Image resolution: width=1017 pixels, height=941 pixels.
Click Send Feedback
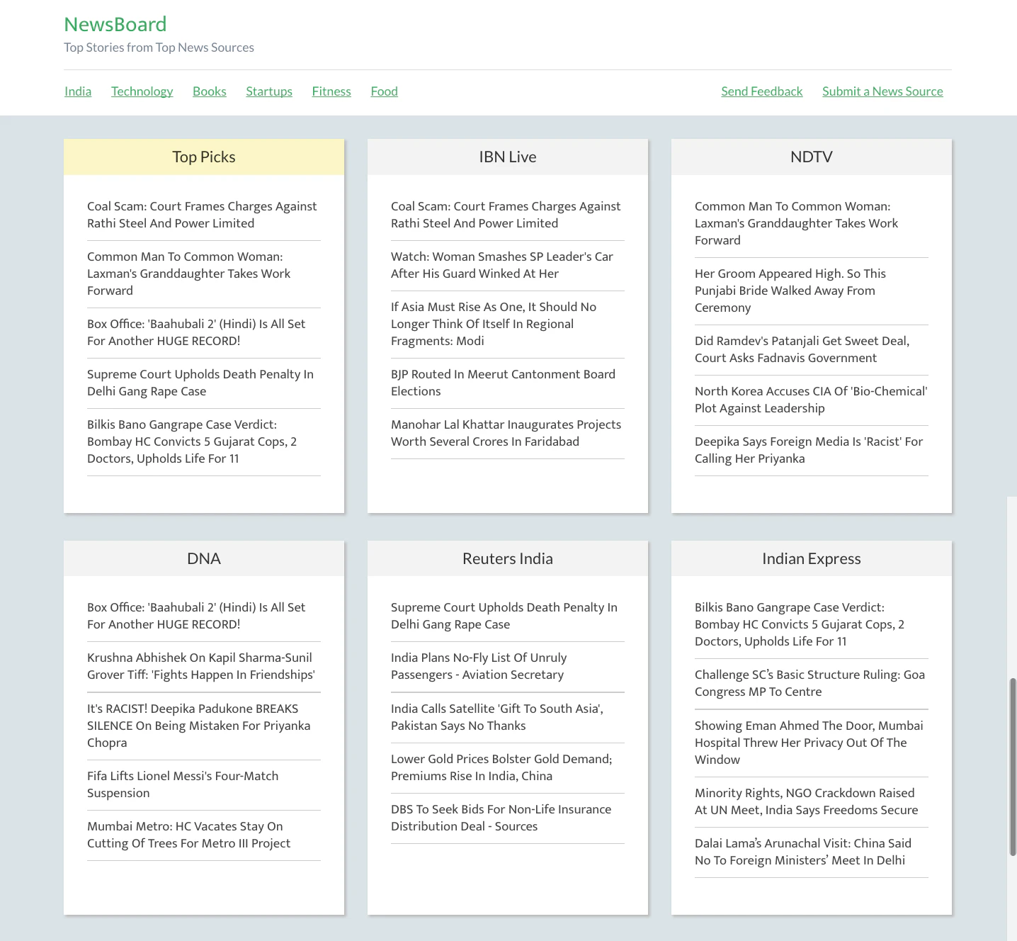761,91
